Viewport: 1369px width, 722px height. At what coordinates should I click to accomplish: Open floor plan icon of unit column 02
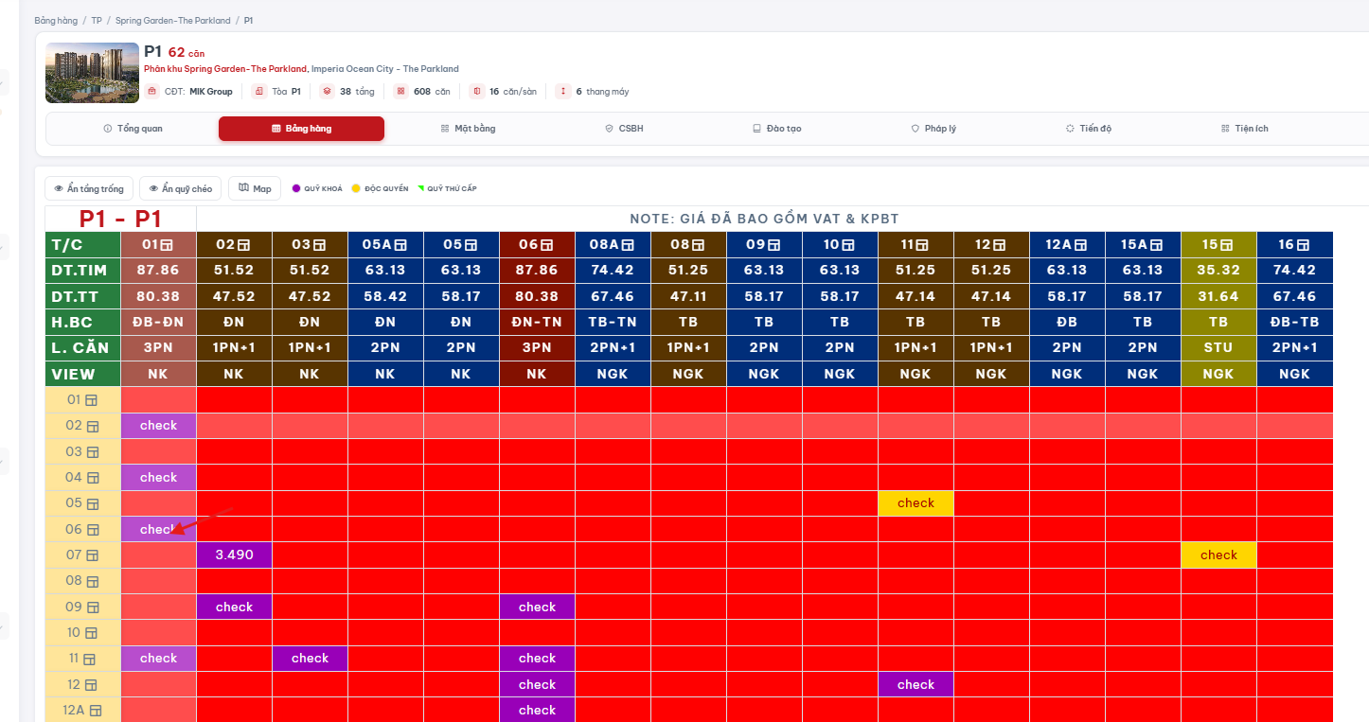pos(242,245)
